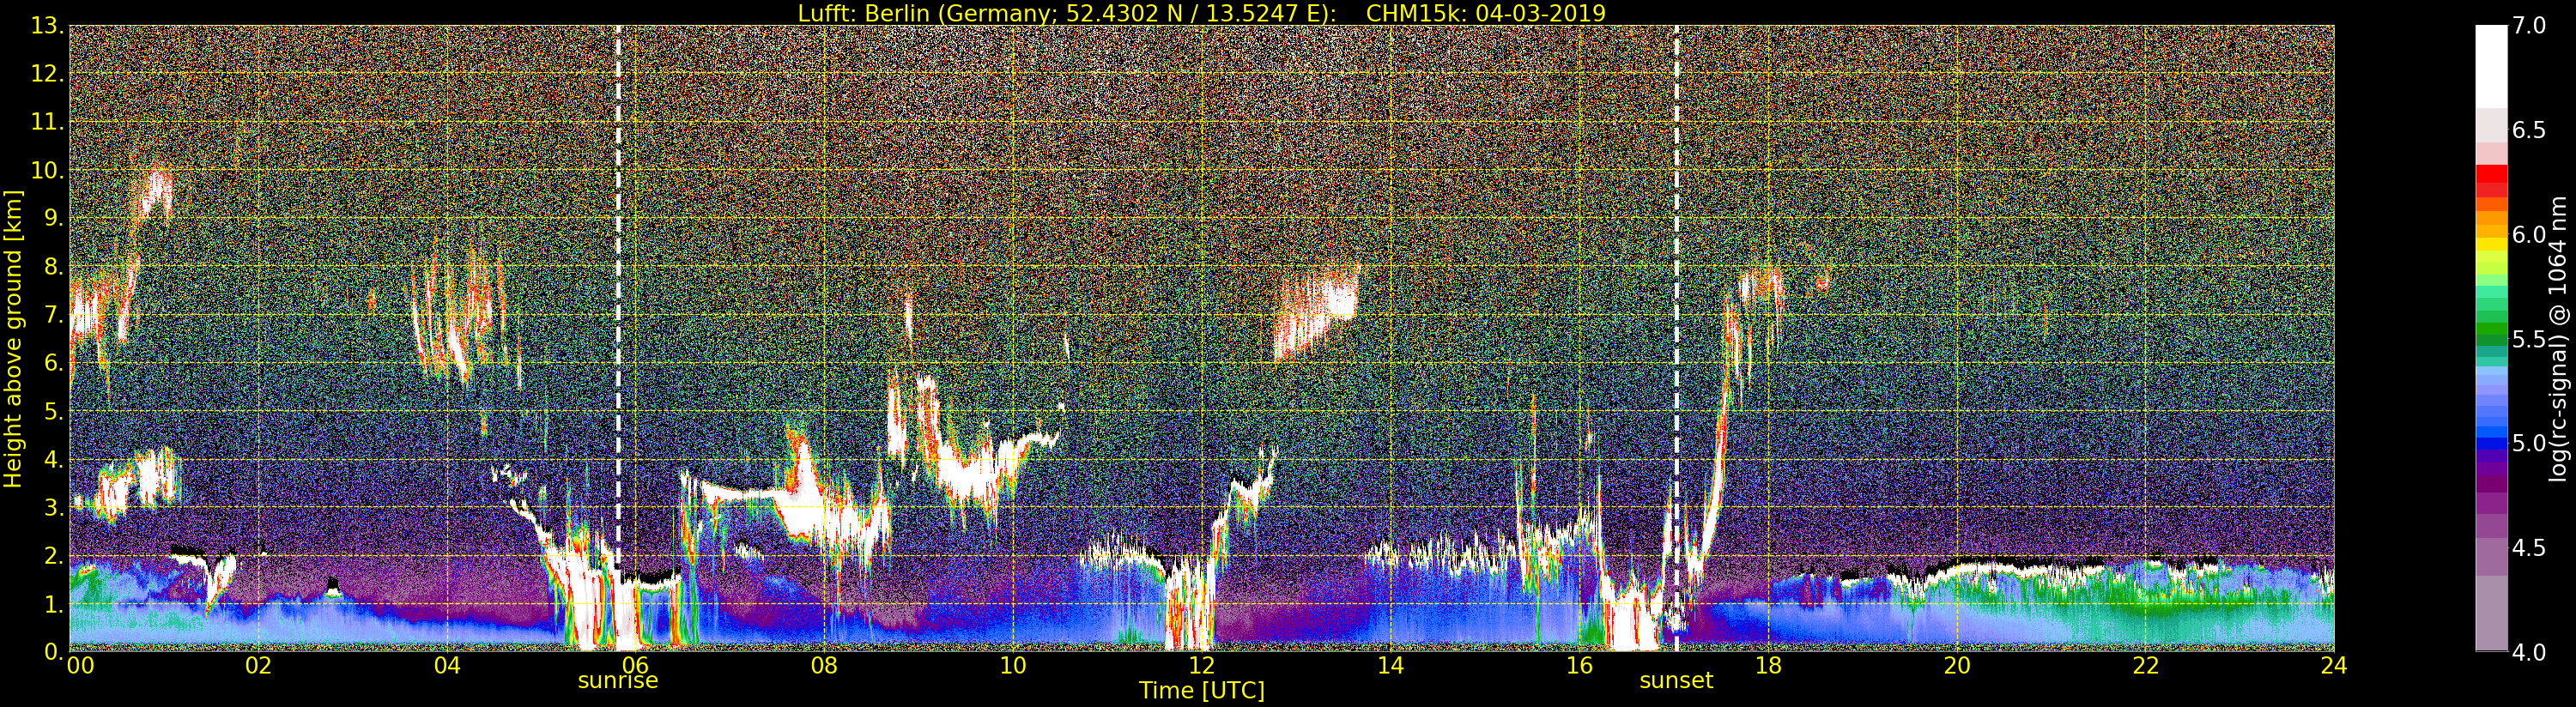Click the y-axis tick label '12.'

(46, 74)
